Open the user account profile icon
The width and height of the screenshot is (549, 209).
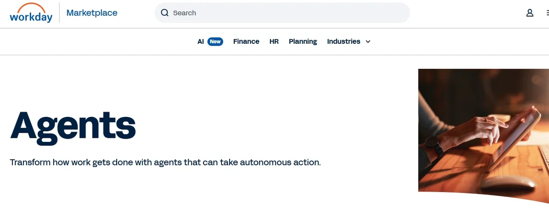(530, 13)
